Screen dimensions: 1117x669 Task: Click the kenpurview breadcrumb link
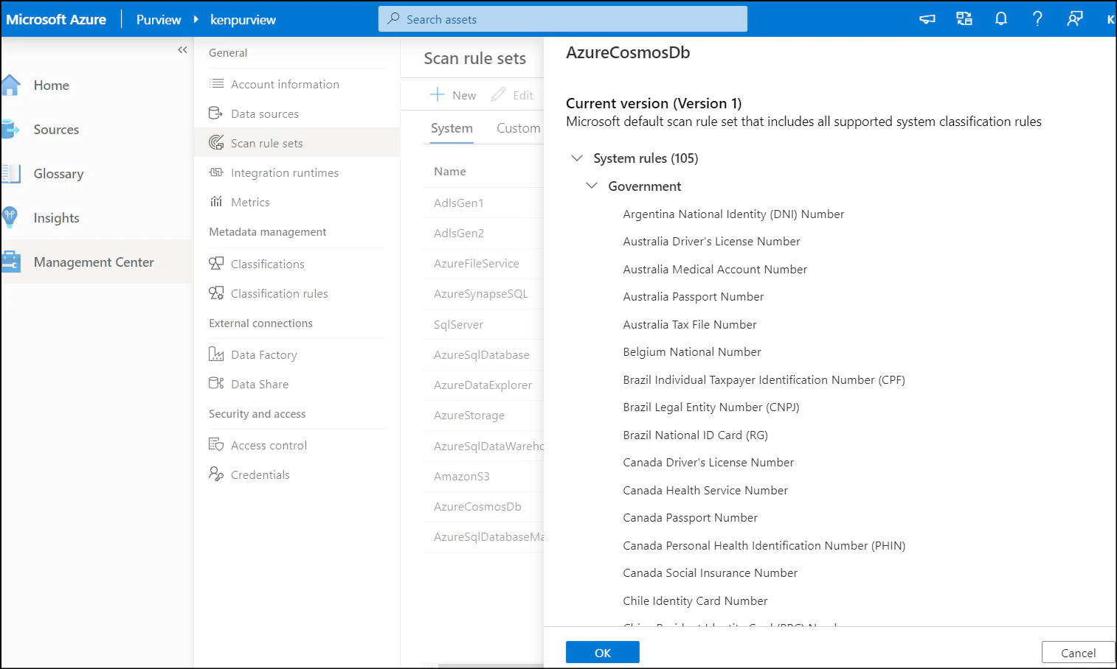(243, 20)
